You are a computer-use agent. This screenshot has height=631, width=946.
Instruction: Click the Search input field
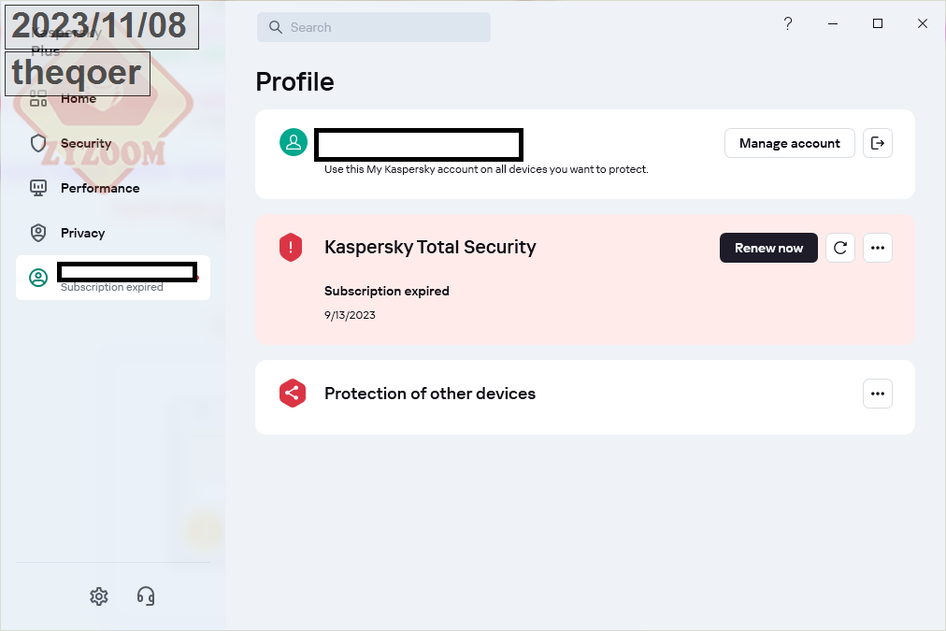[374, 27]
